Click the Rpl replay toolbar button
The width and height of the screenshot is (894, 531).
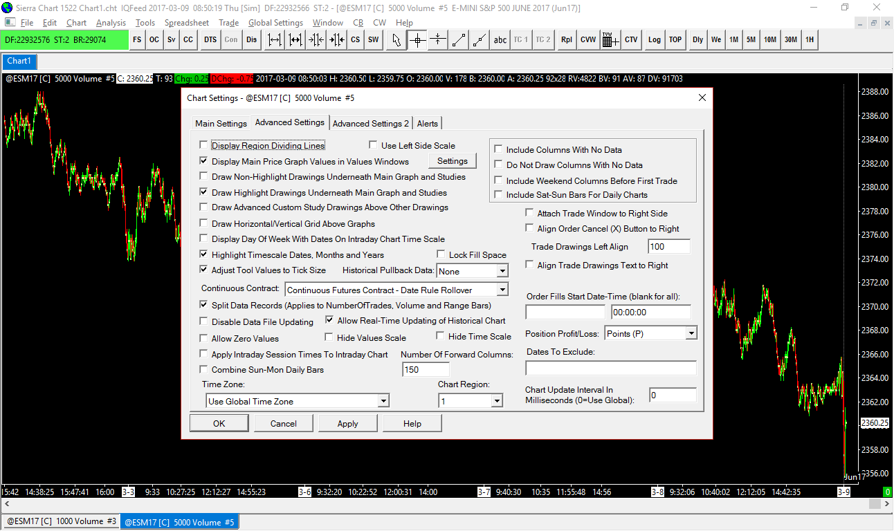click(x=567, y=40)
